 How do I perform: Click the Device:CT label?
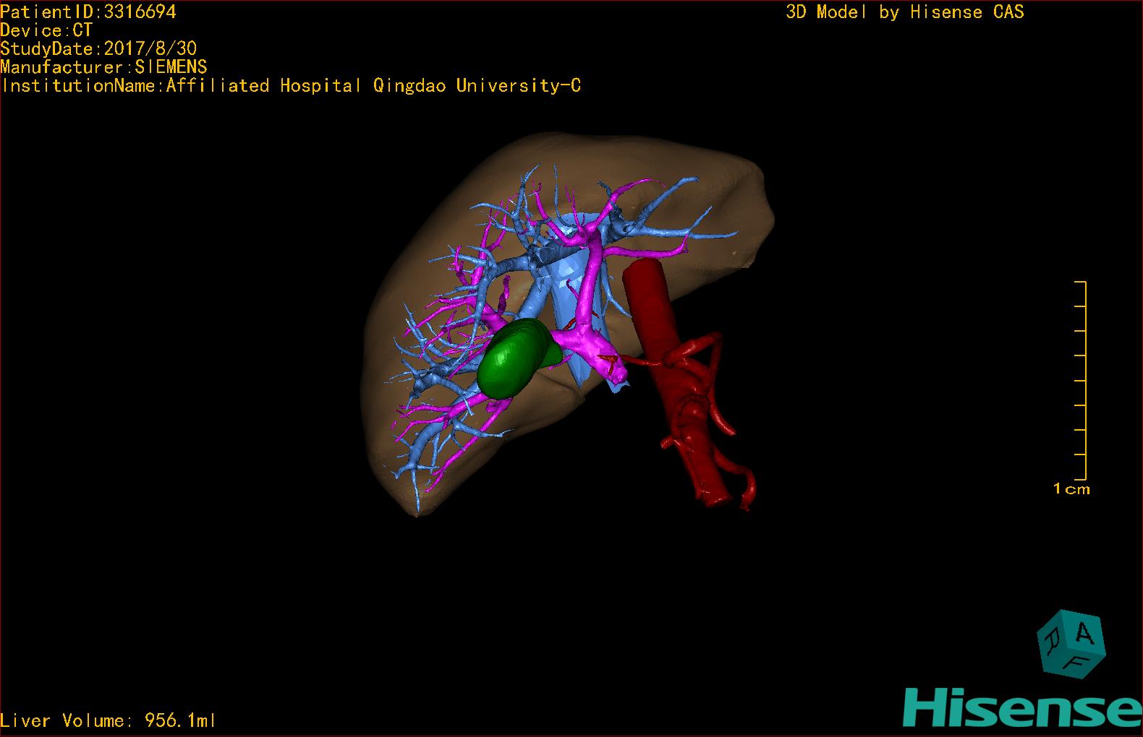[46, 30]
